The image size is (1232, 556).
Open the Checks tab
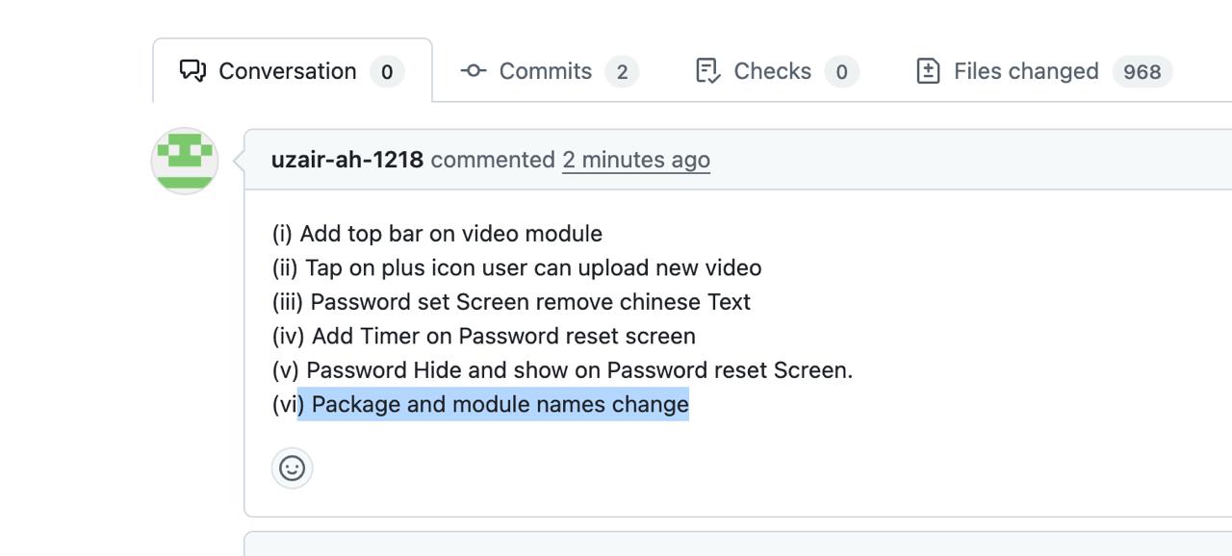pos(772,71)
